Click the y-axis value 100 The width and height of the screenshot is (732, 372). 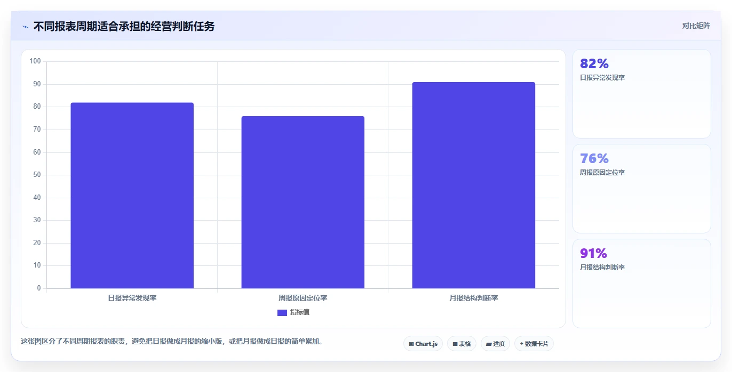35,61
